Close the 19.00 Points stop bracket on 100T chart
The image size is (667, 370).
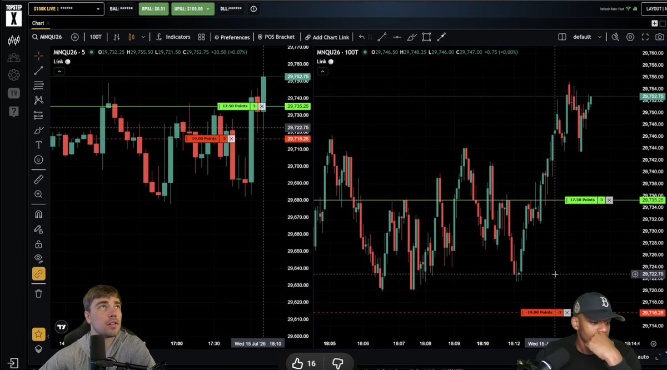click(567, 313)
